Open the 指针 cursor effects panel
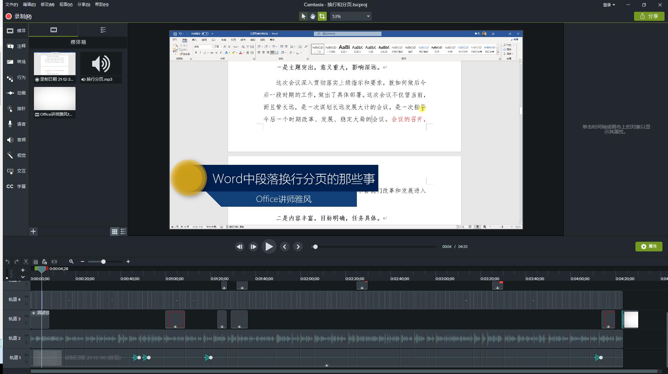The image size is (668, 374). pos(16,108)
